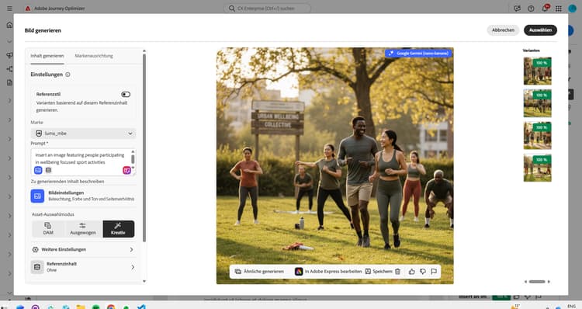Click the Auswählen button
This screenshot has width=582, height=309.
pos(540,30)
